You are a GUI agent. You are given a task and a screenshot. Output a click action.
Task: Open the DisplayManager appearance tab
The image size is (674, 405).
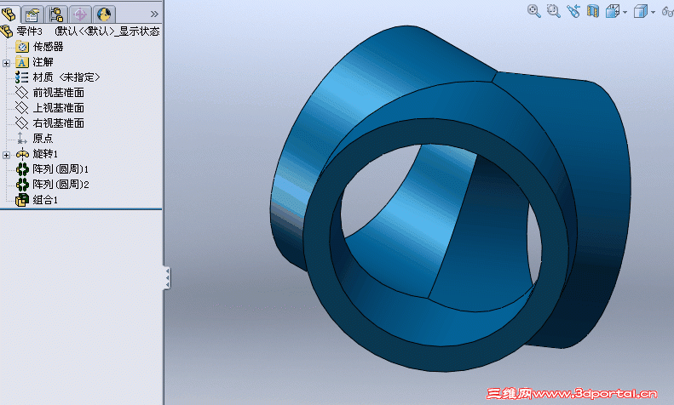[104, 14]
